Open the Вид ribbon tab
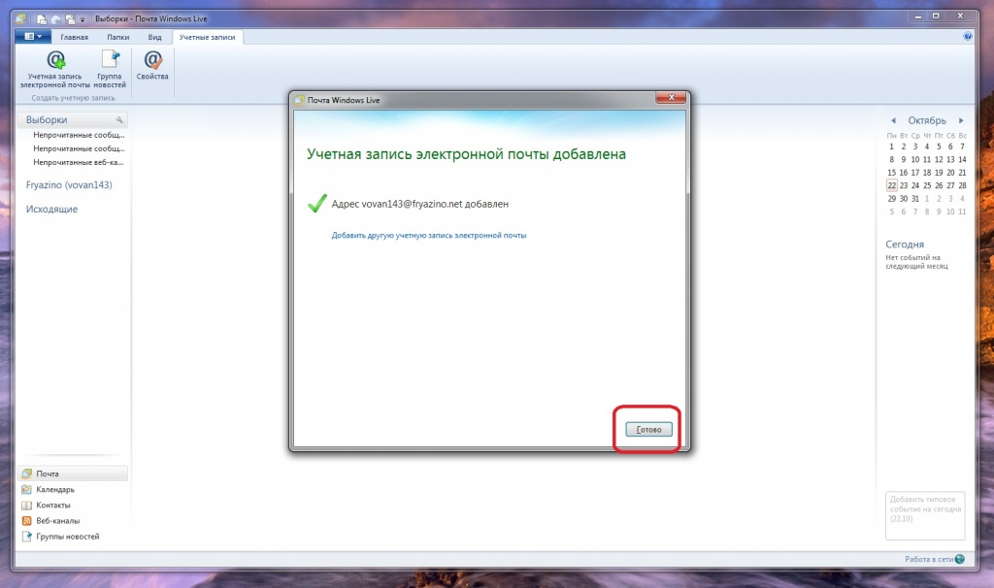 click(x=154, y=37)
